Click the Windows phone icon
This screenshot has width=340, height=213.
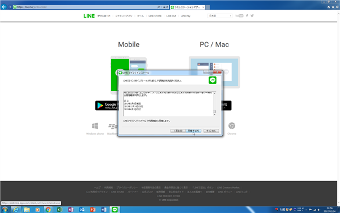95,126
